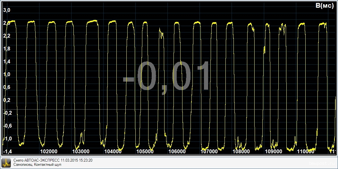Click the large -0,01 value readout
Screen dimensions: 338x169
(166, 77)
